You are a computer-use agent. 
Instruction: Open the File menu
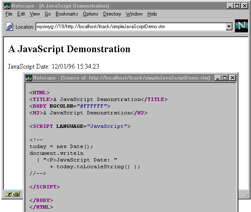pos(9,14)
